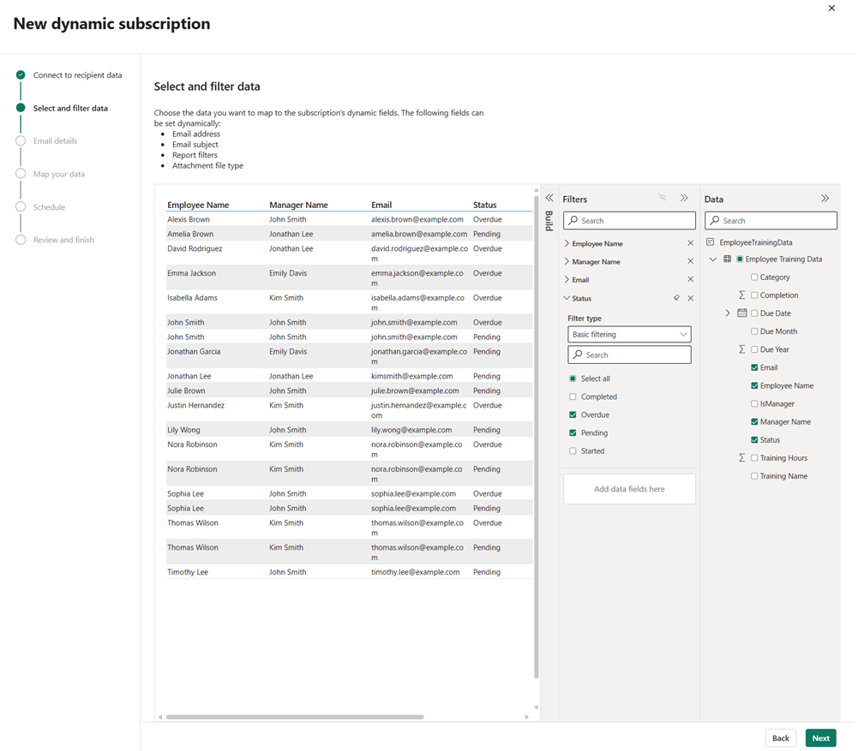This screenshot has width=858, height=751.
Task: Sort by Employee Name column header
Action: [198, 205]
